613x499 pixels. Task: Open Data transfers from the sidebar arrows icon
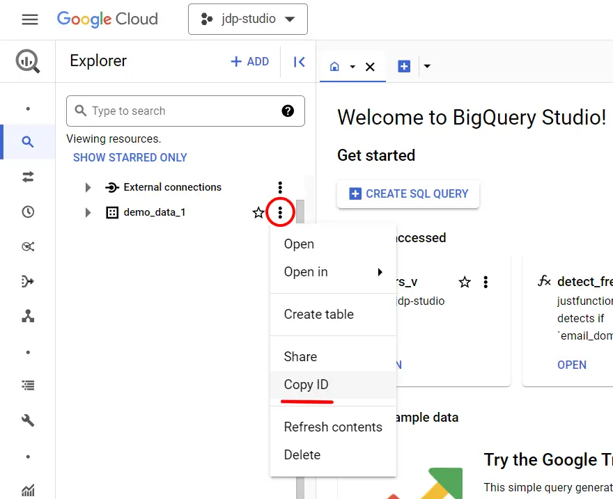[28, 177]
